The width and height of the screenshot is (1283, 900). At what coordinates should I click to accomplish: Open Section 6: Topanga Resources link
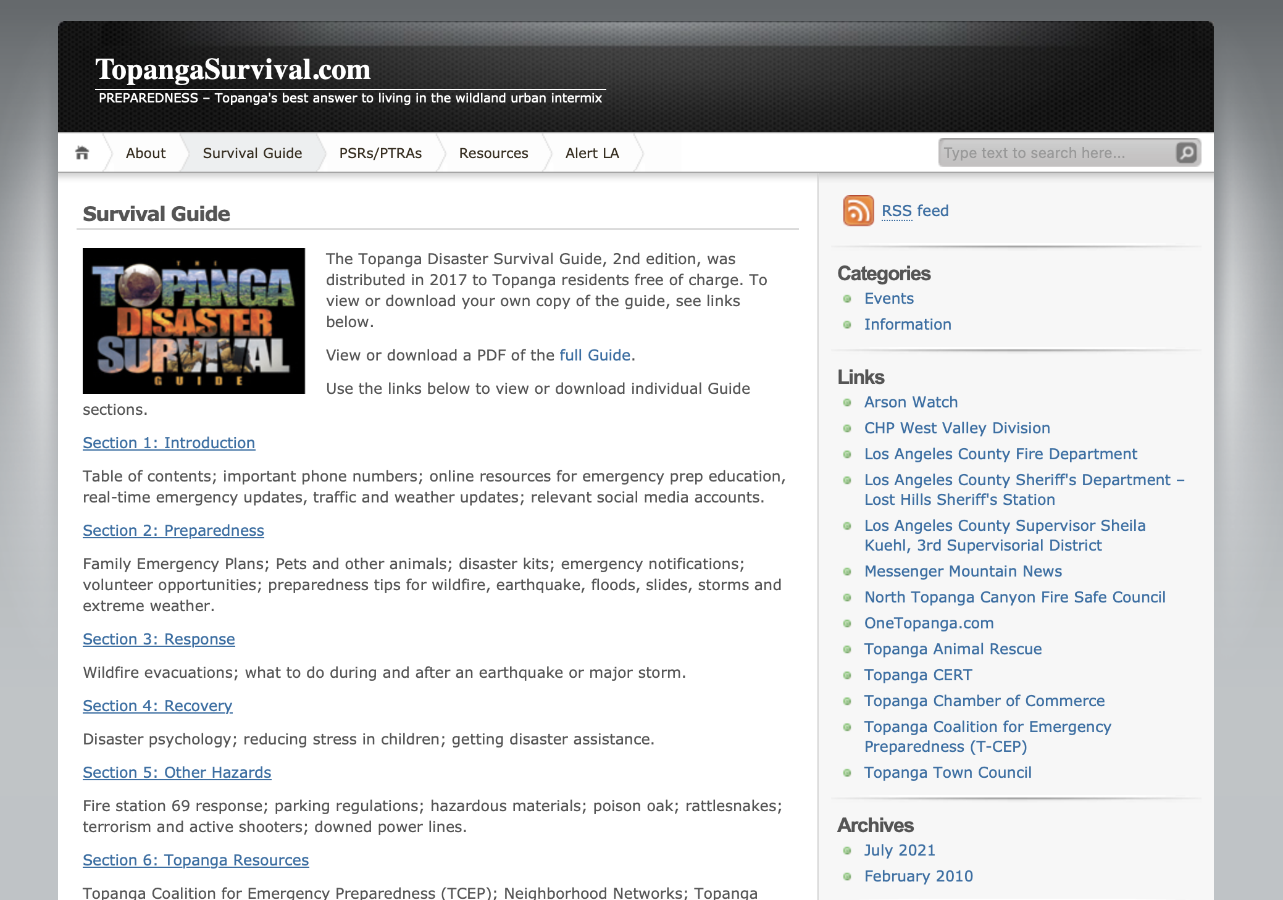(196, 860)
